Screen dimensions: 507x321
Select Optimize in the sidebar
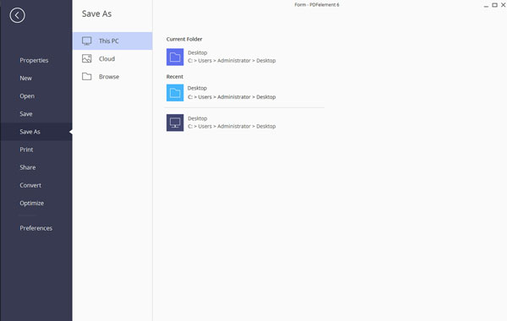point(32,204)
